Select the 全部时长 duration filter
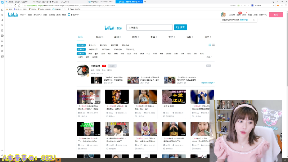Screen dimensions: 288x162 [81, 49]
